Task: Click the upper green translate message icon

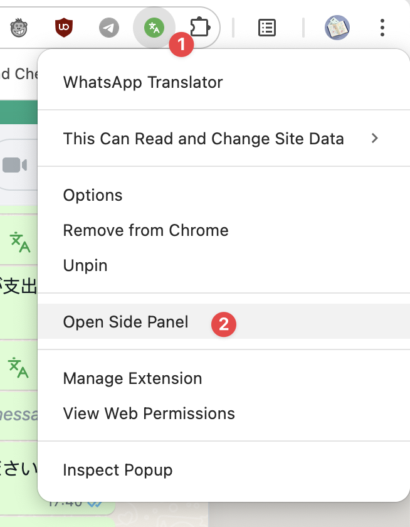Action: [x=20, y=242]
